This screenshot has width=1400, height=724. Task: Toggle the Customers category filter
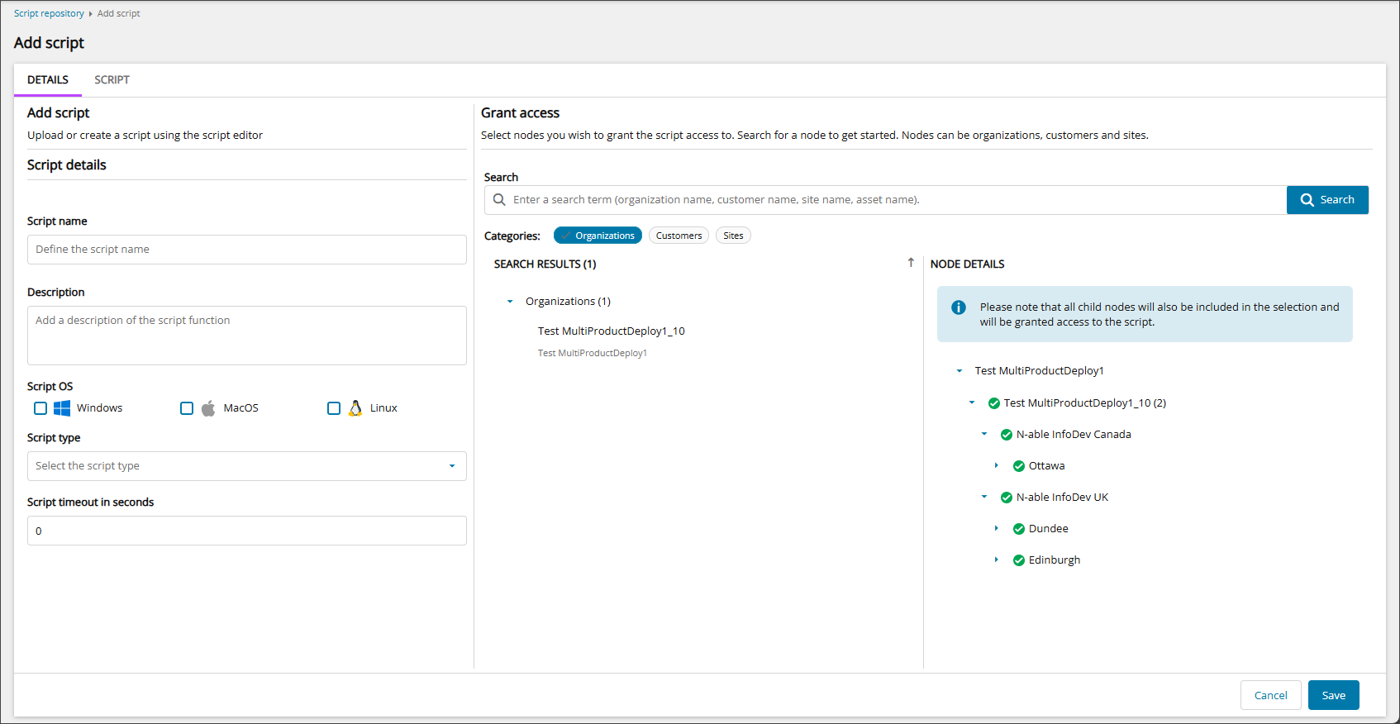click(679, 236)
